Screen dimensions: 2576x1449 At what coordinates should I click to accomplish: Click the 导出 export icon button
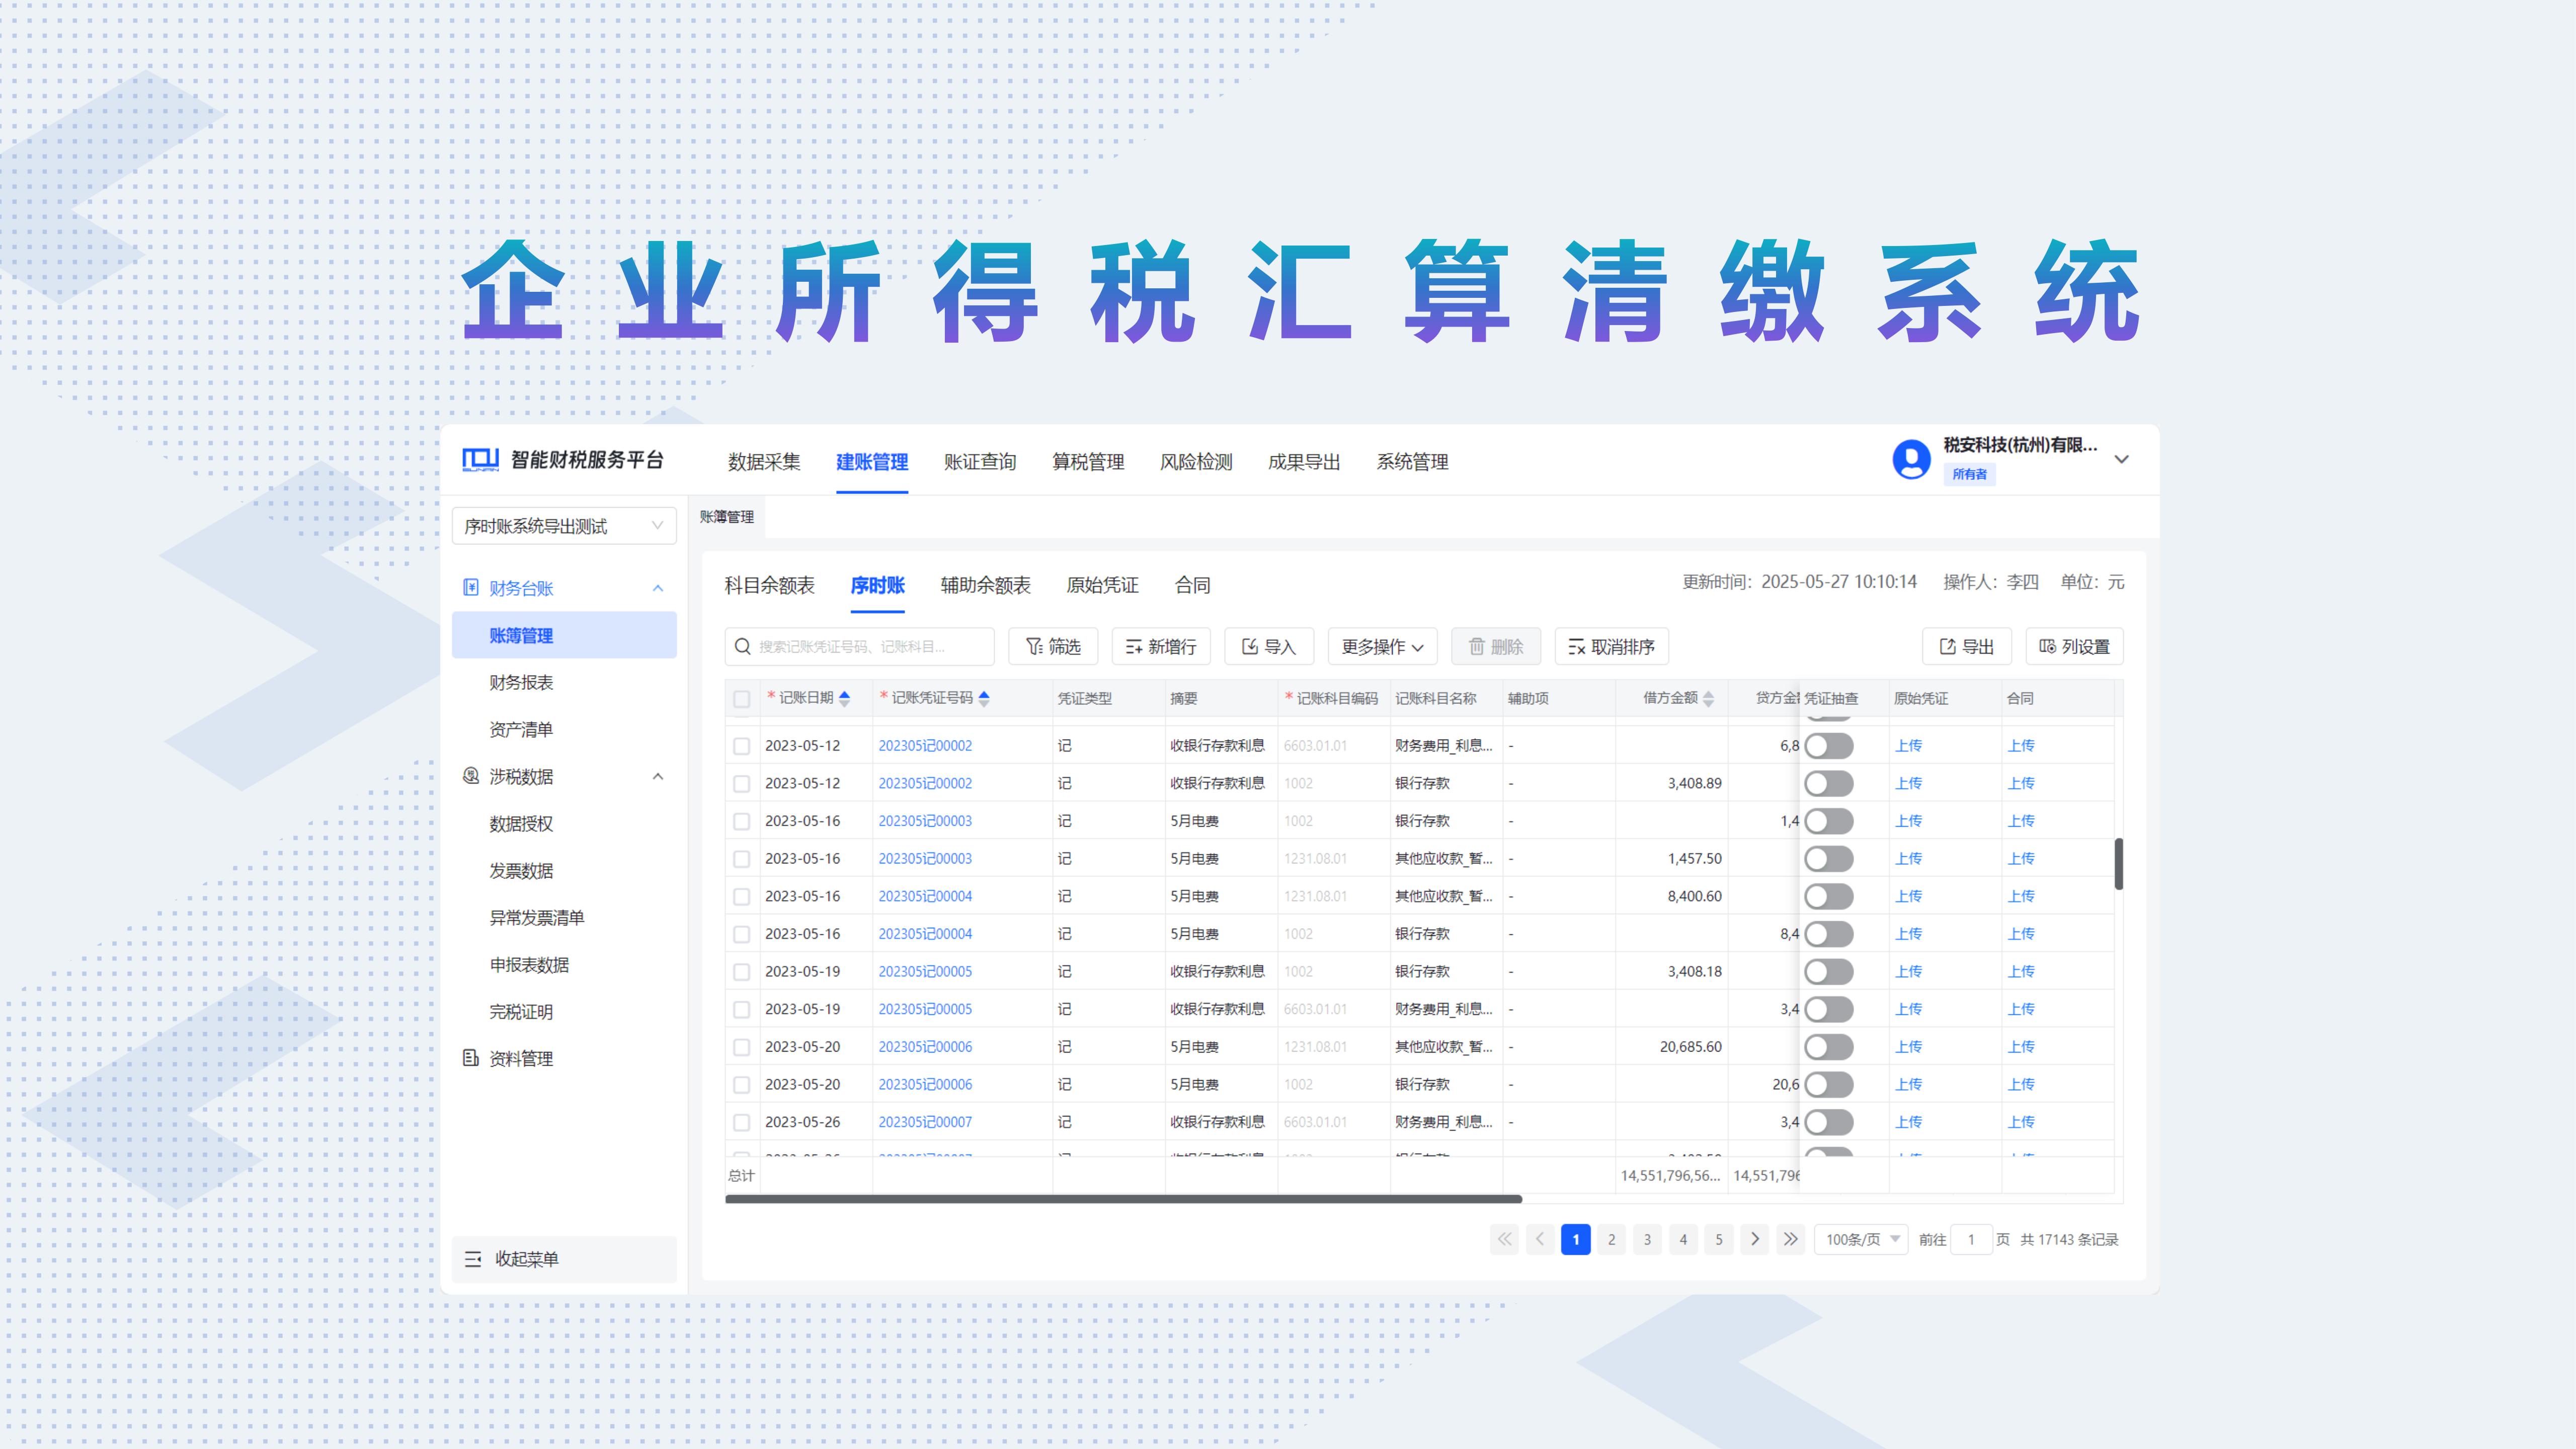[x=1947, y=647]
